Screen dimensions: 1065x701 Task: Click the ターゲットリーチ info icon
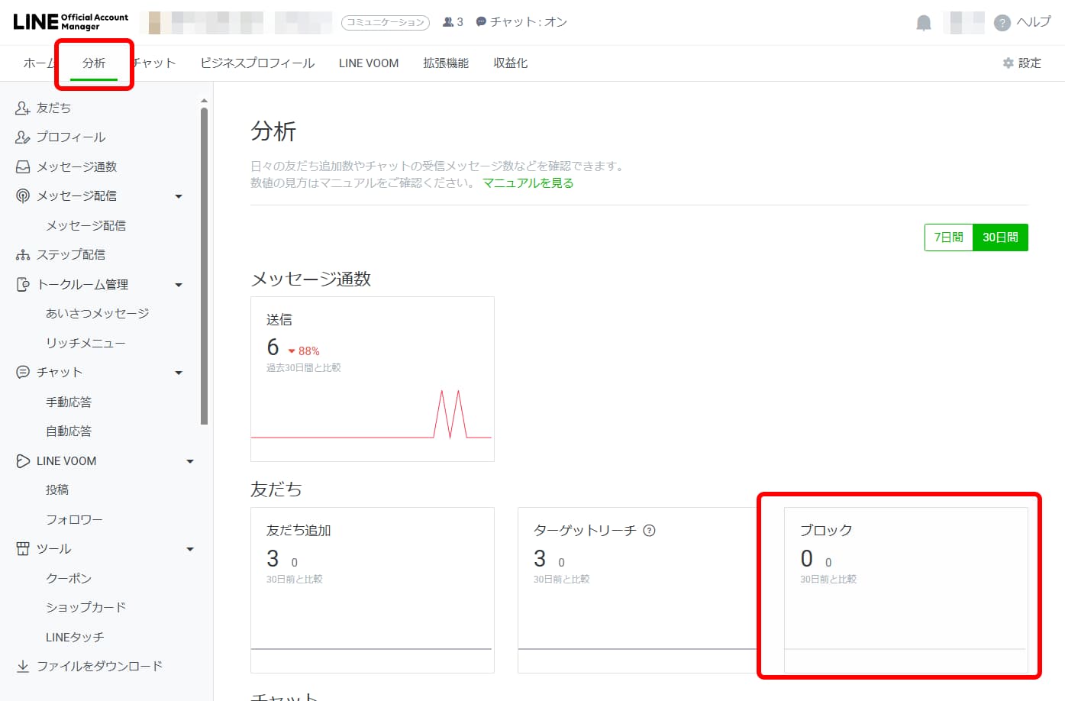click(648, 530)
